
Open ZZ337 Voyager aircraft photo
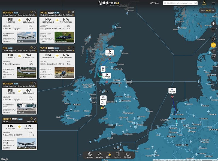pyautogui.click(x=26, y=37)
